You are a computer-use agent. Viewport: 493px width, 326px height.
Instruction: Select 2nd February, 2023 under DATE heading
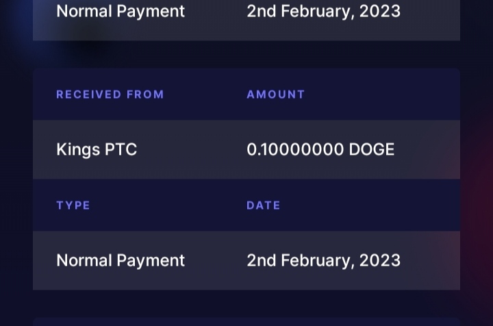[323, 261]
